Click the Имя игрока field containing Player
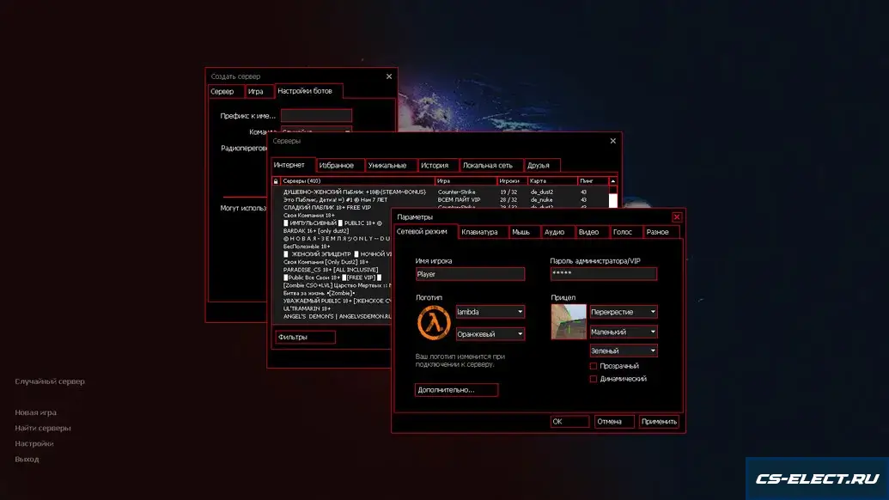Viewport: 889px width, 500px height. point(470,274)
